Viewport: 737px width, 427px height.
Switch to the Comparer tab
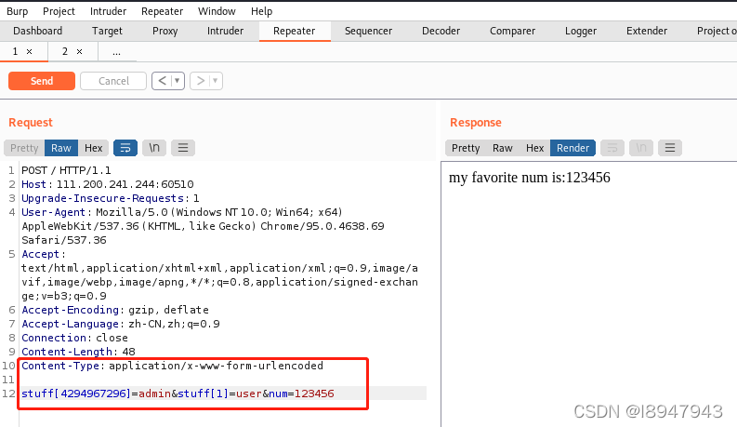(512, 31)
